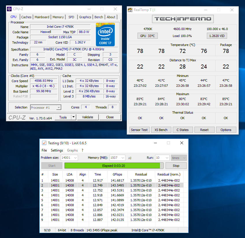Open RealTemp Options
Screen dimensions: 245x238
coord(226,130)
